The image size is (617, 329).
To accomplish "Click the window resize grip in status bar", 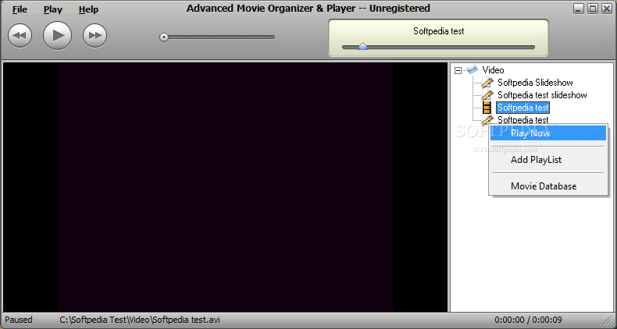I will point(608,320).
